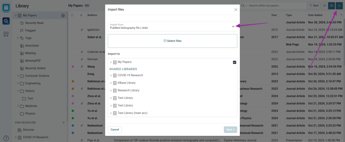Open My Papers settings gear
Viewport: 345px width, 142px height.
point(63,16)
